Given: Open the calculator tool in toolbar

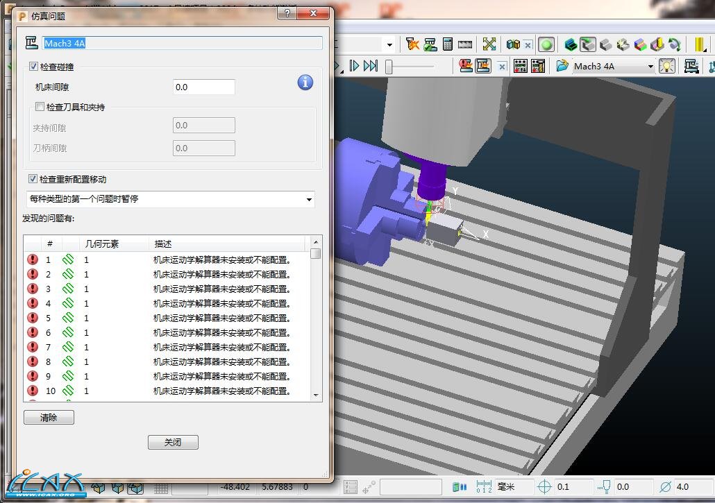Looking at the screenshot, I should pyautogui.click(x=448, y=44).
